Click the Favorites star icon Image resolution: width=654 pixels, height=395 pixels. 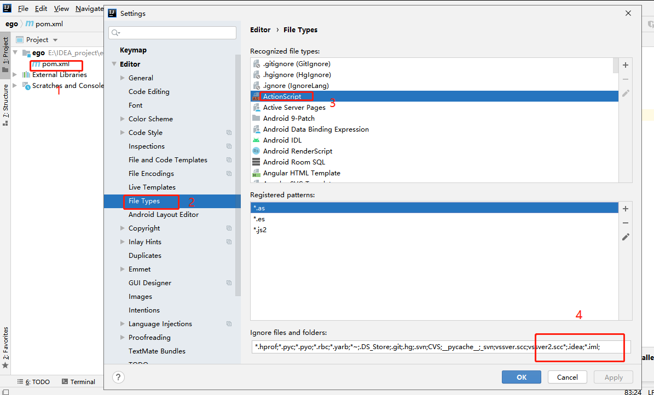(x=5, y=365)
